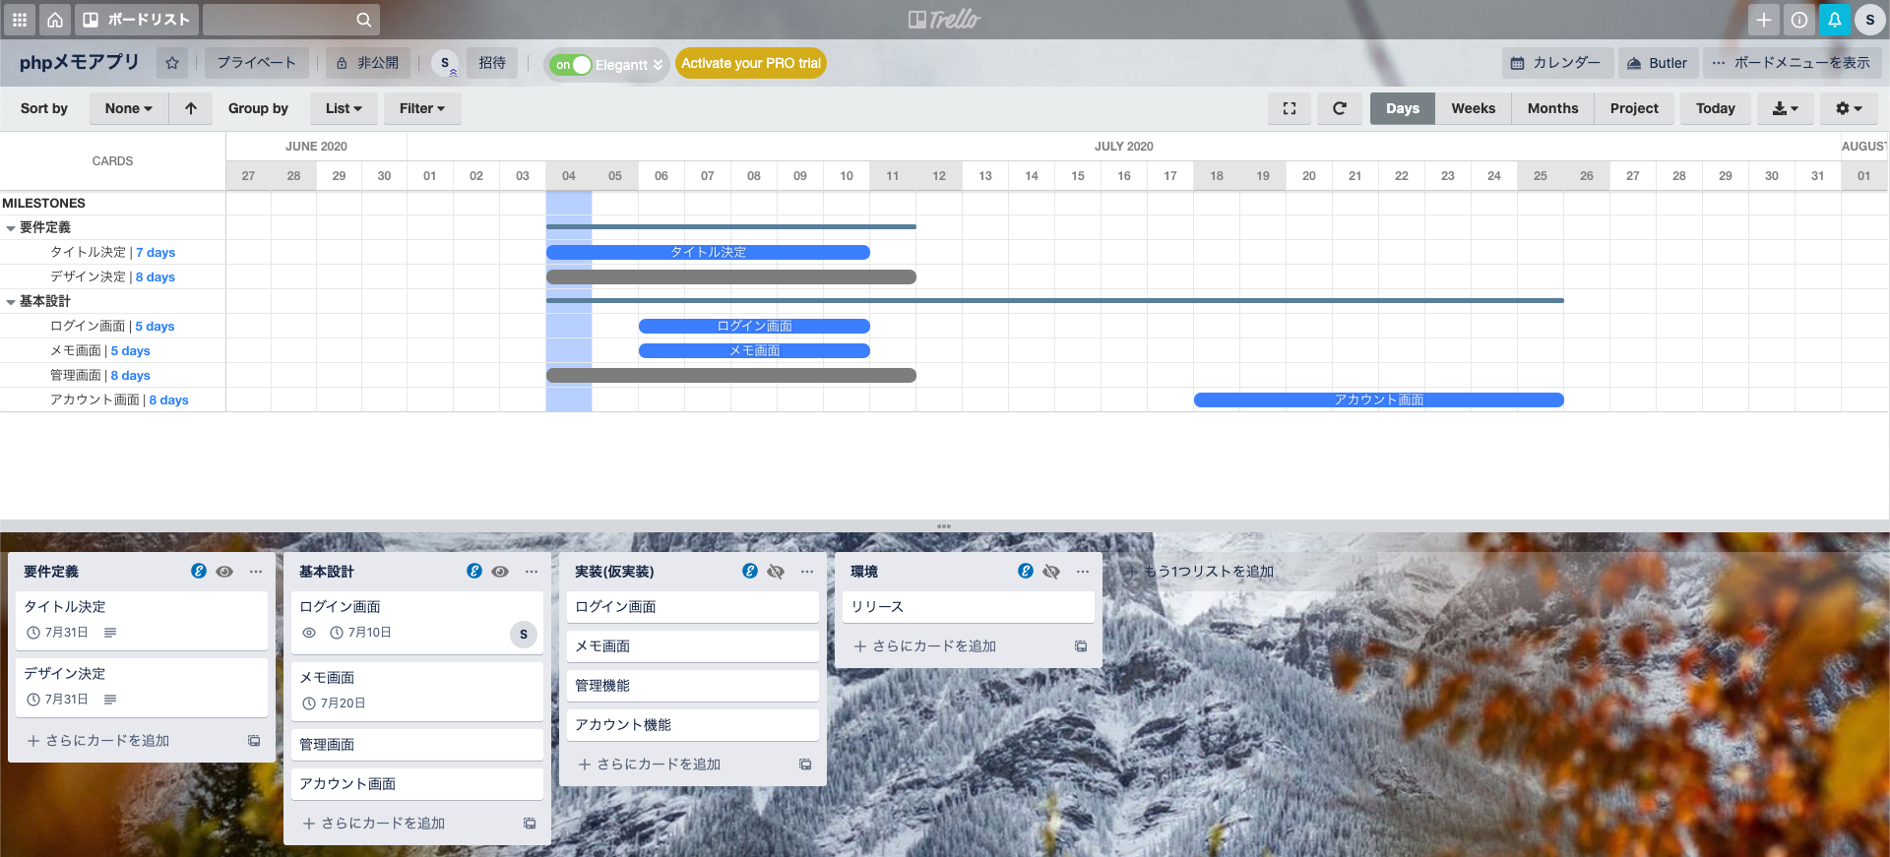Click the create plus icon in header
Image resolution: width=1890 pixels, height=857 pixels.
1763,20
